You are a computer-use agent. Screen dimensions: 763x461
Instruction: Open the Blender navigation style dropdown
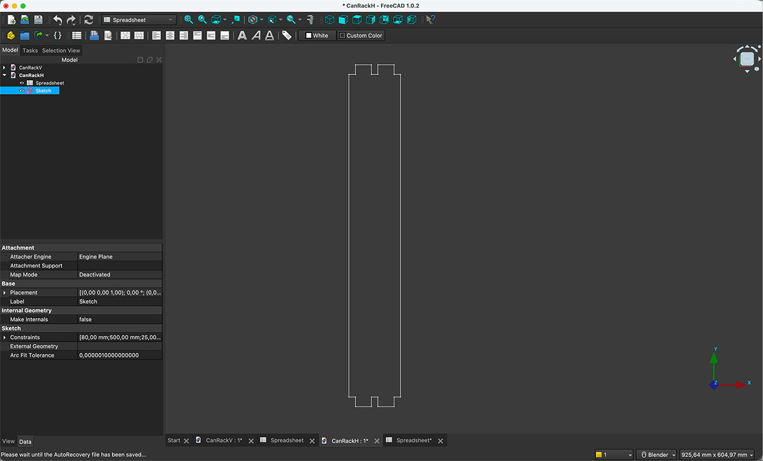[657, 455]
